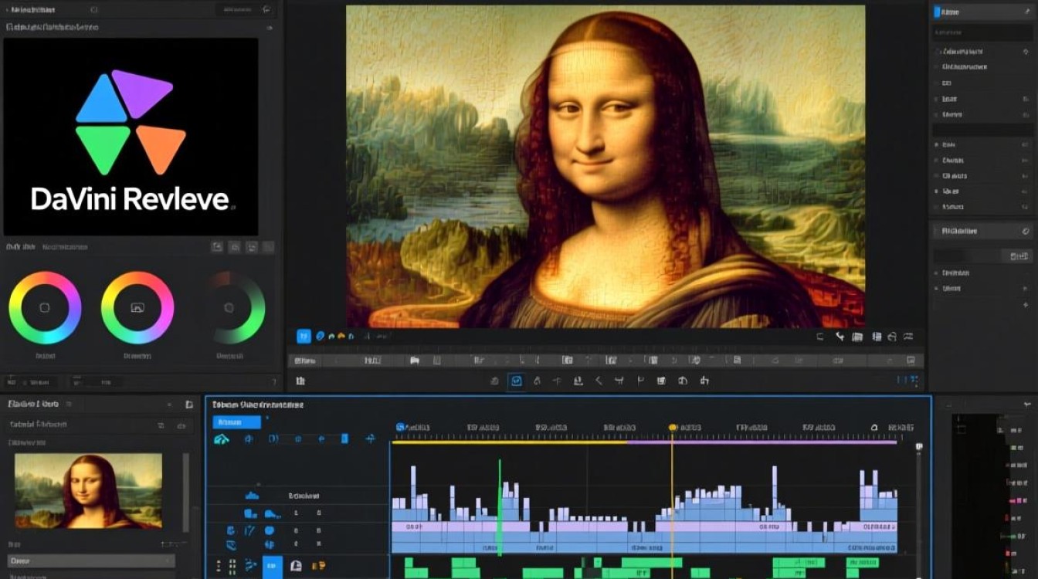The height and width of the screenshot is (579, 1038).
Task: Click the button in lower right inspector section
Action: 1016,256
